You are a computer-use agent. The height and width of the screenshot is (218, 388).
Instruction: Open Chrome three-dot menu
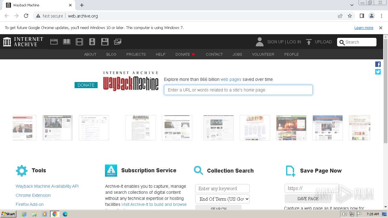pos(381,16)
